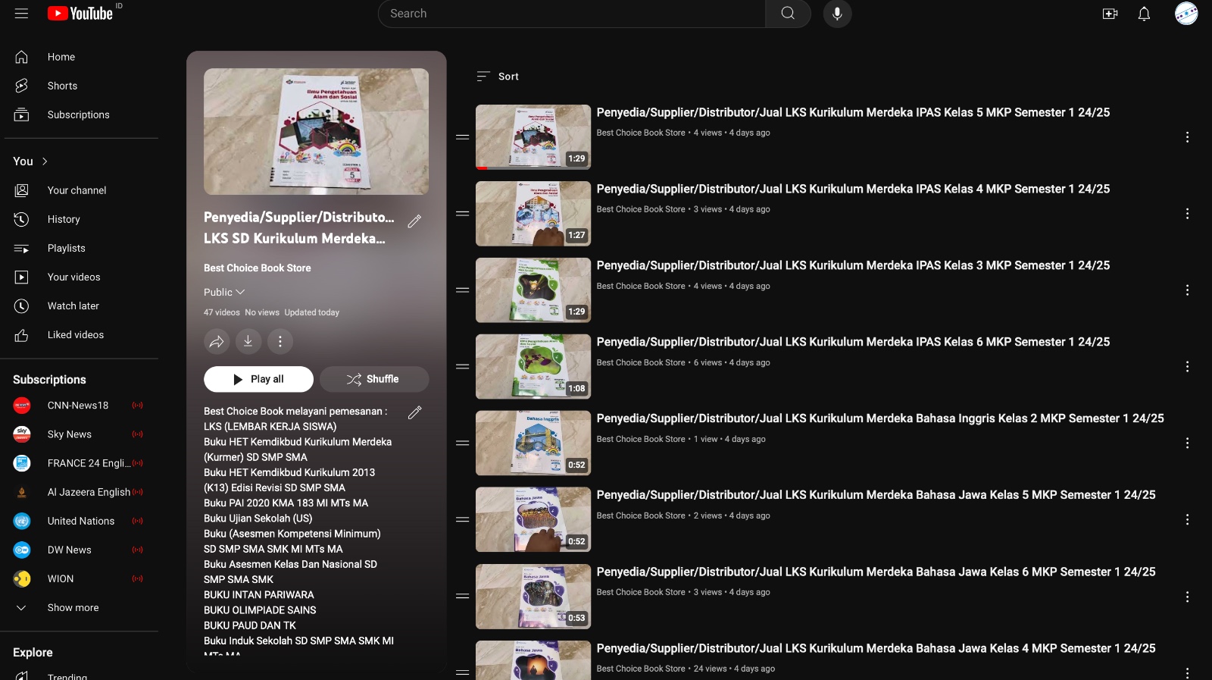Expand Show more subscriptions
The width and height of the screenshot is (1212, 680).
73,608
